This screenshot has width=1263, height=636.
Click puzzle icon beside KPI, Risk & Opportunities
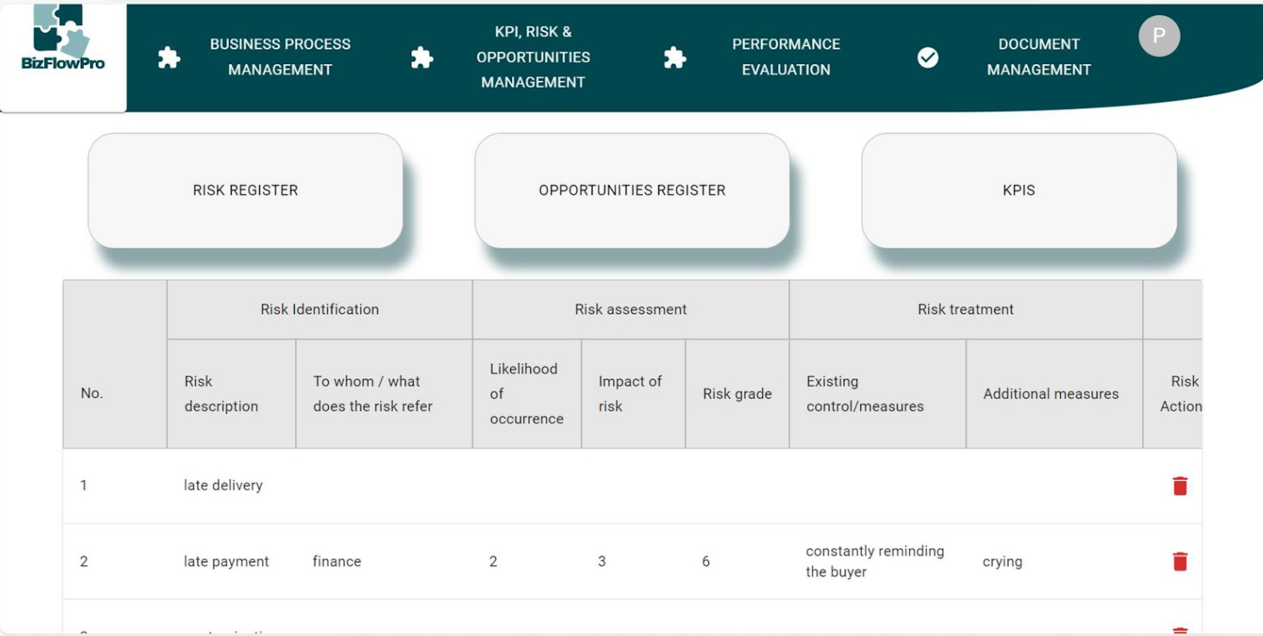click(x=422, y=58)
